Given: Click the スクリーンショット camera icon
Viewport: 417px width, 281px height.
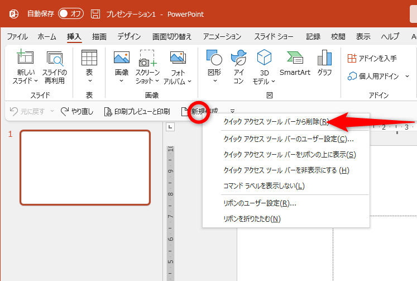Looking at the screenshot, I should click(x=147, y=58).
